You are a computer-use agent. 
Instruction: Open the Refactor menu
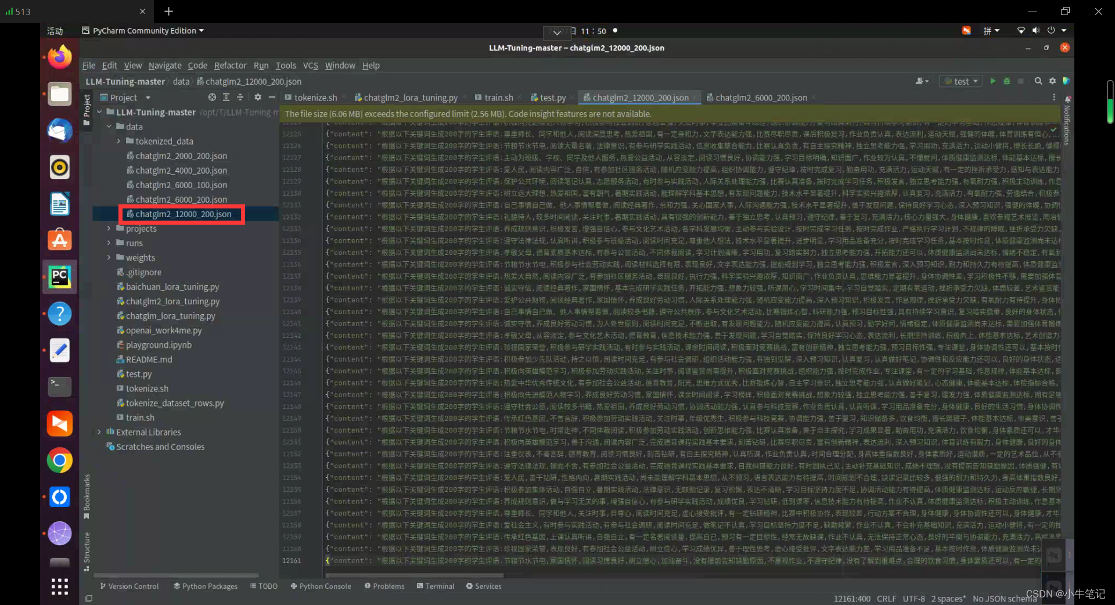[x=230, y=66]
